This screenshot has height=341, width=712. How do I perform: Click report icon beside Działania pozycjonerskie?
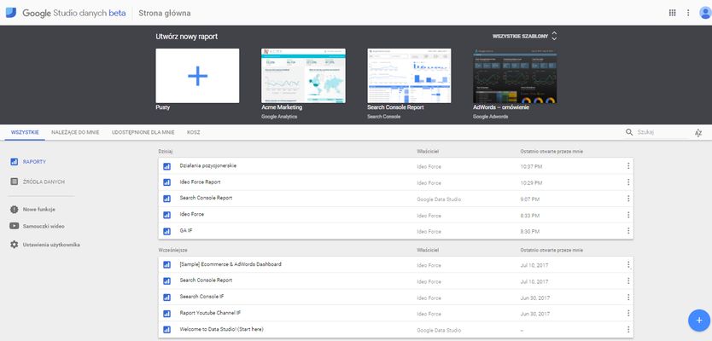(166, 166)
